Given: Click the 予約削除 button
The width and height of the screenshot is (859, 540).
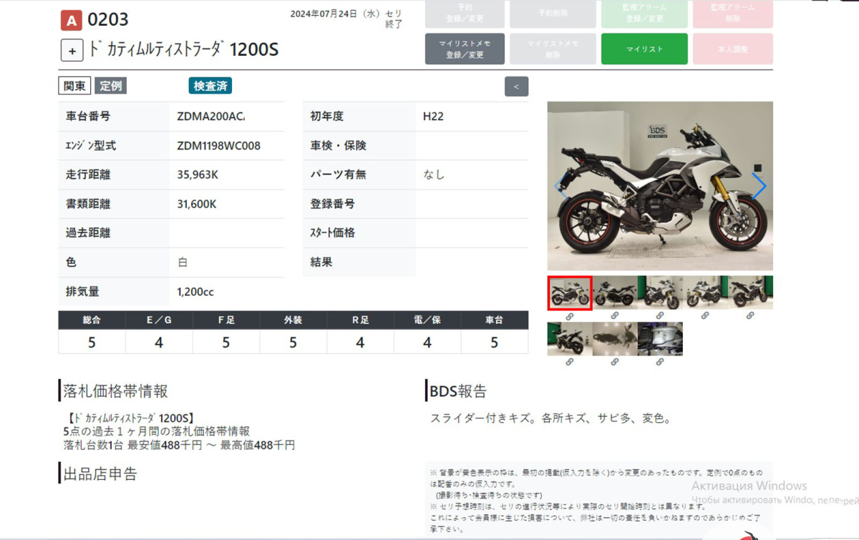Looking at the screenshot, I should pyautogui.click(x=553, y=13).
